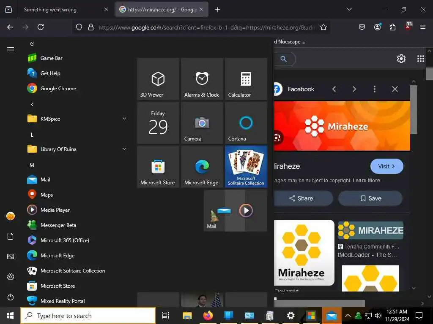433x324 pixels.
Task: Click the Firefox address bar URL
Action: (206, 27)
